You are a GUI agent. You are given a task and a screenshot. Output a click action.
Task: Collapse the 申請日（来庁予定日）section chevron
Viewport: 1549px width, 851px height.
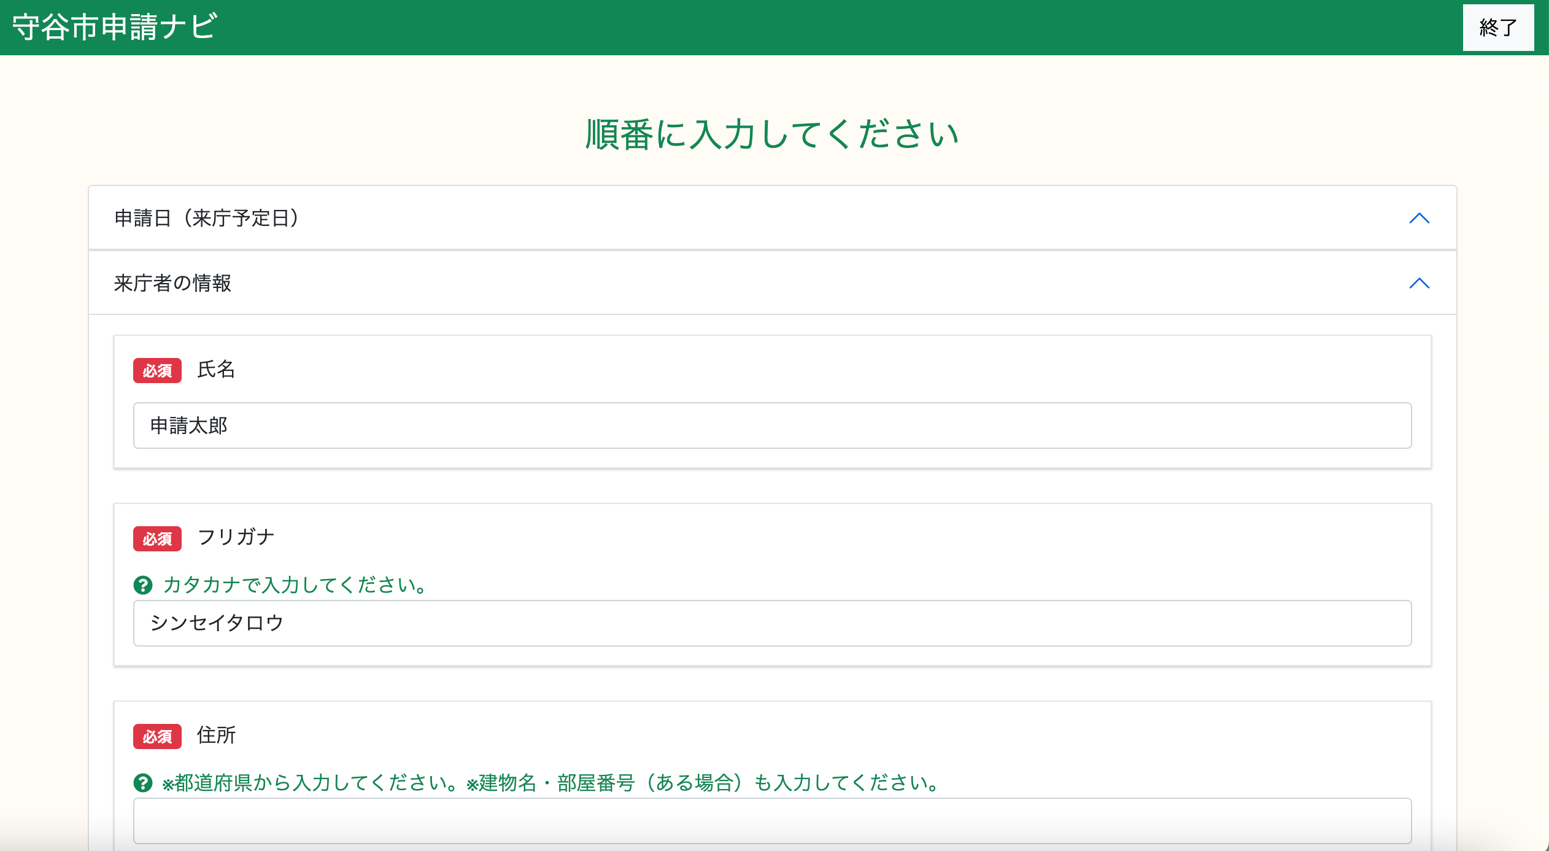[1420, 219]
